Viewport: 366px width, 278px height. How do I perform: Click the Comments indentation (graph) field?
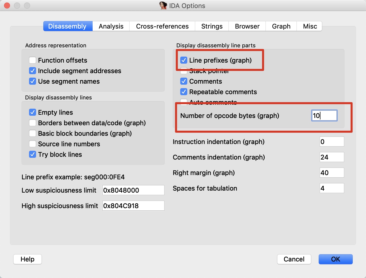332,157
